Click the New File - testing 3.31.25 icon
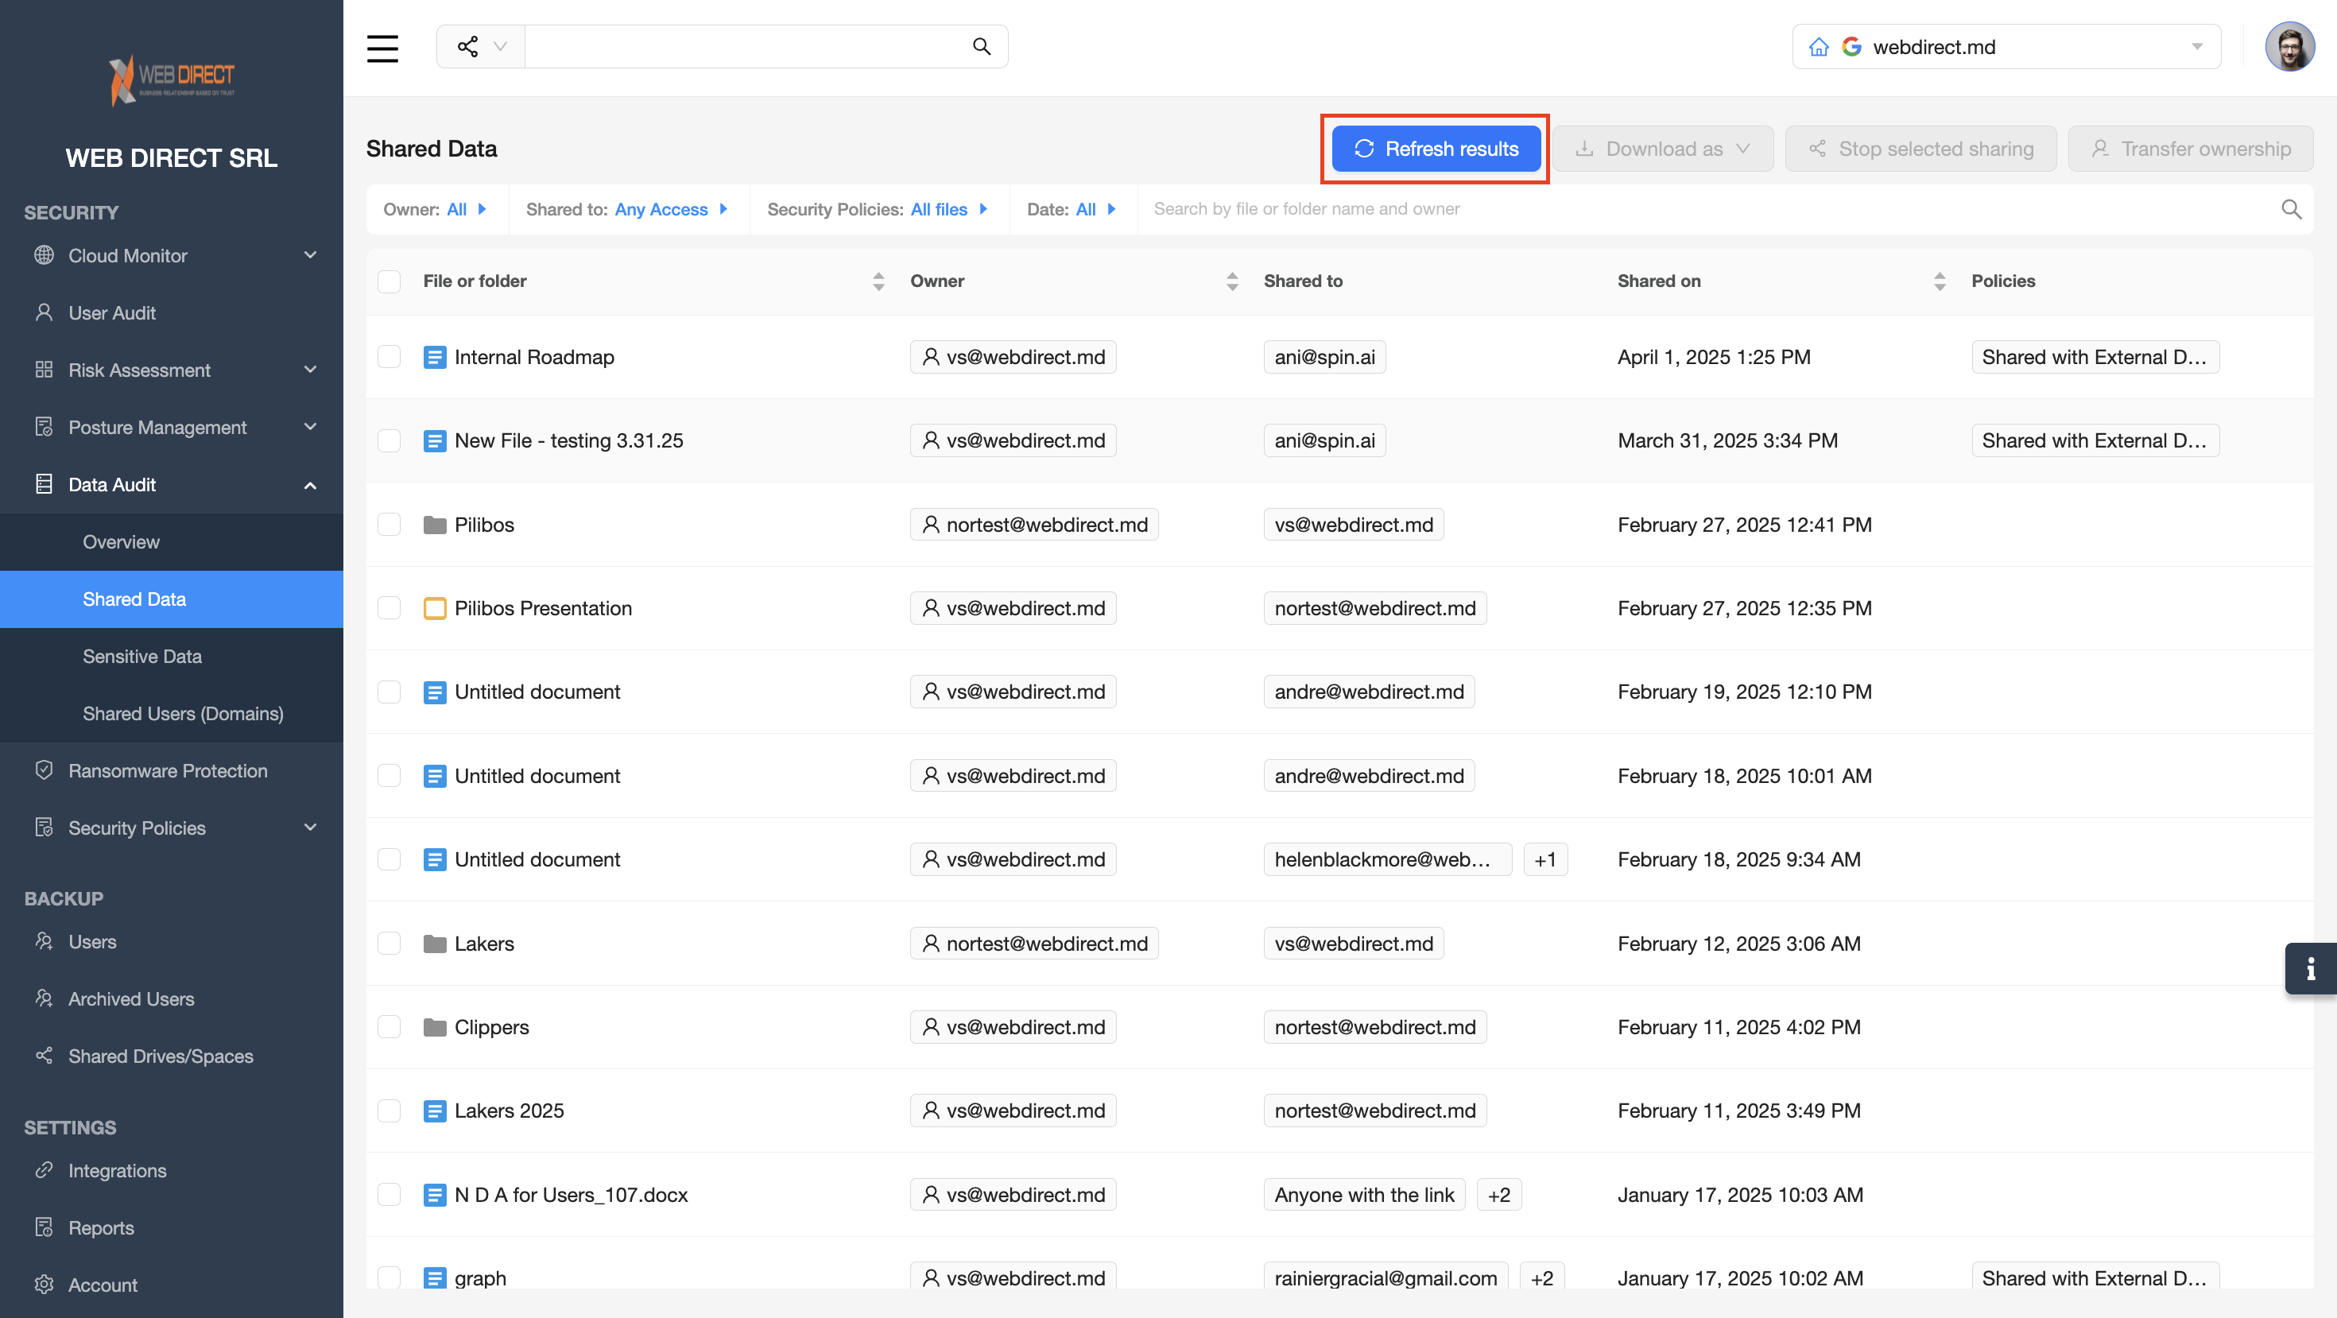Viewport: 2337px width, 1318px height. (435, 441)
